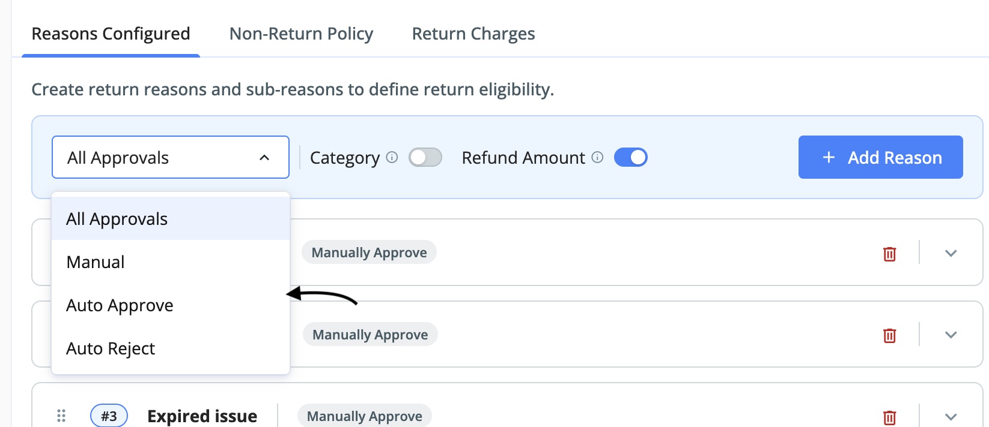
Task: Grab the drag handle for Expired issue
Action: [61, 416]
